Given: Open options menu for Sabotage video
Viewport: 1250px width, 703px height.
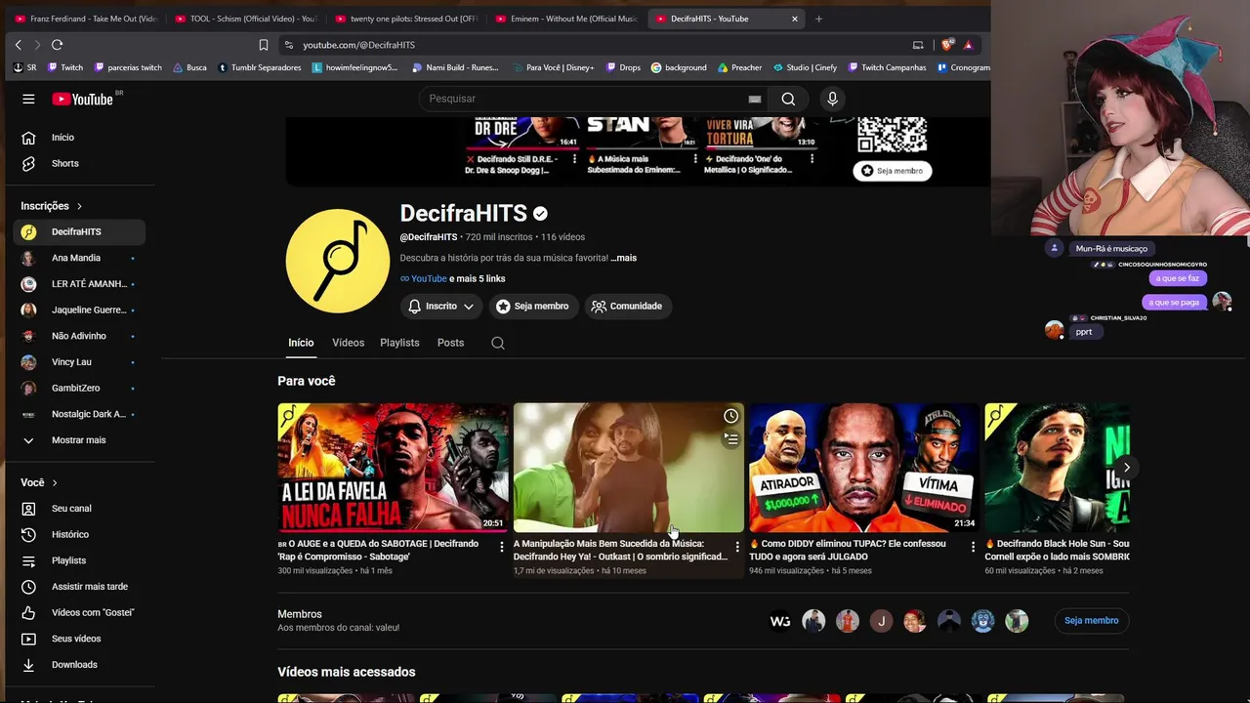Looking at the screenshot, I should point(502,547).
